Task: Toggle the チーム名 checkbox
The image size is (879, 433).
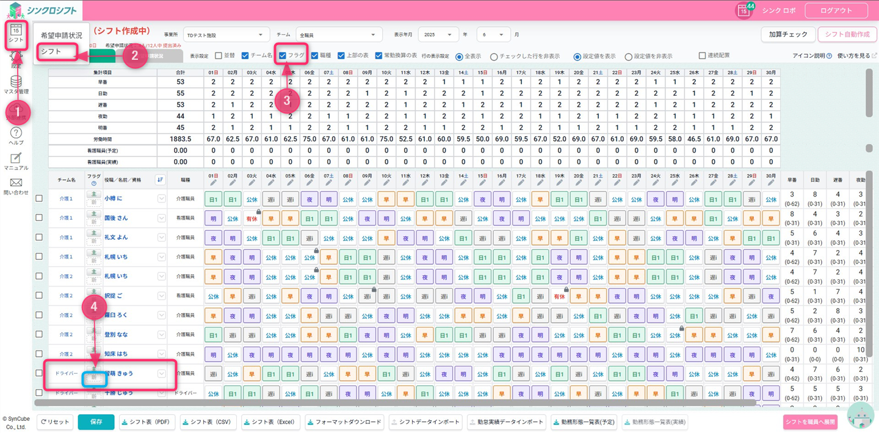Action: click(245, 55)
